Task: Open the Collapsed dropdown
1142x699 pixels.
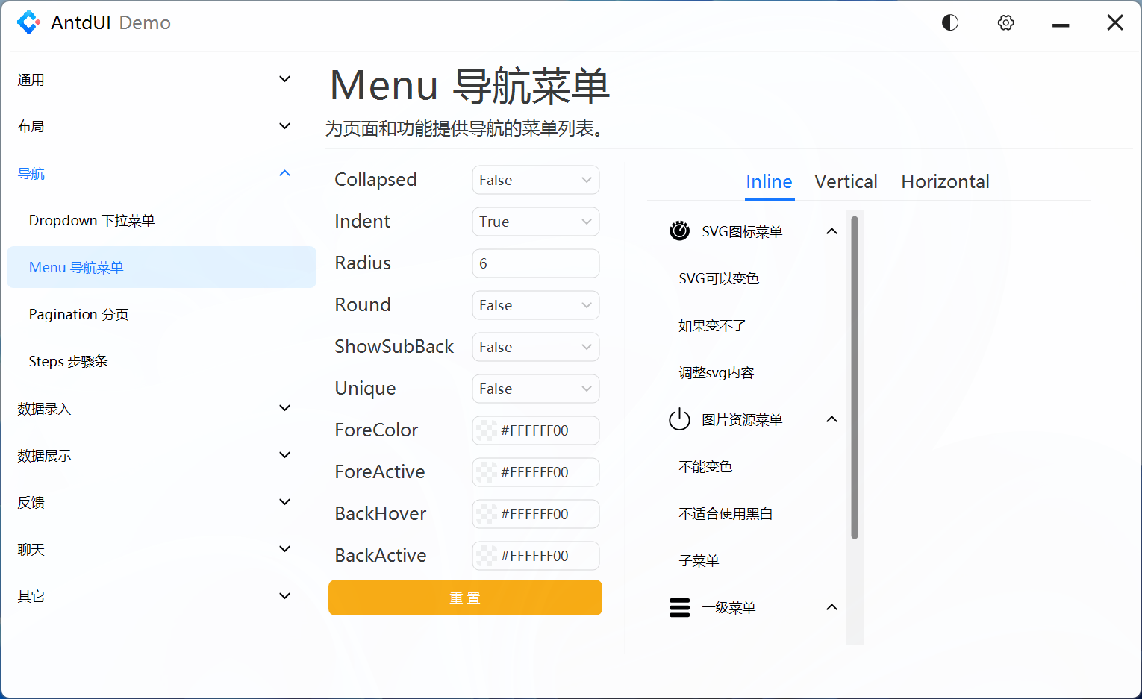Action: (535, 180)
